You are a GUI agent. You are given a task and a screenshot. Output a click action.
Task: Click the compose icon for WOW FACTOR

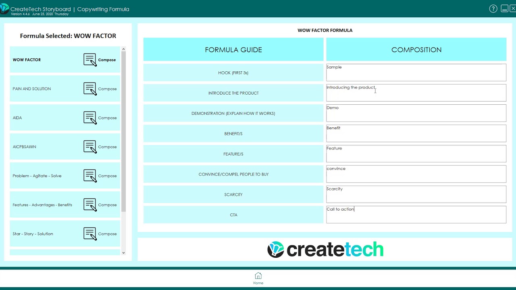tap(90, 60)
